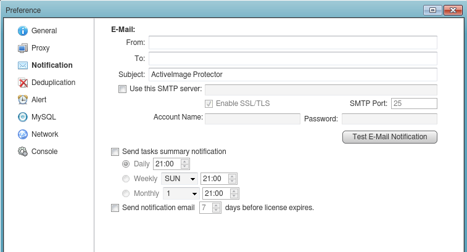Open Proxy settings via its monitor icon

pos(23,48)
